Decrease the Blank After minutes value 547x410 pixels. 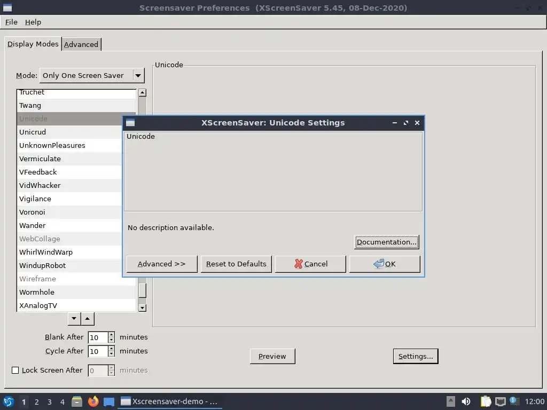point(111,340)
